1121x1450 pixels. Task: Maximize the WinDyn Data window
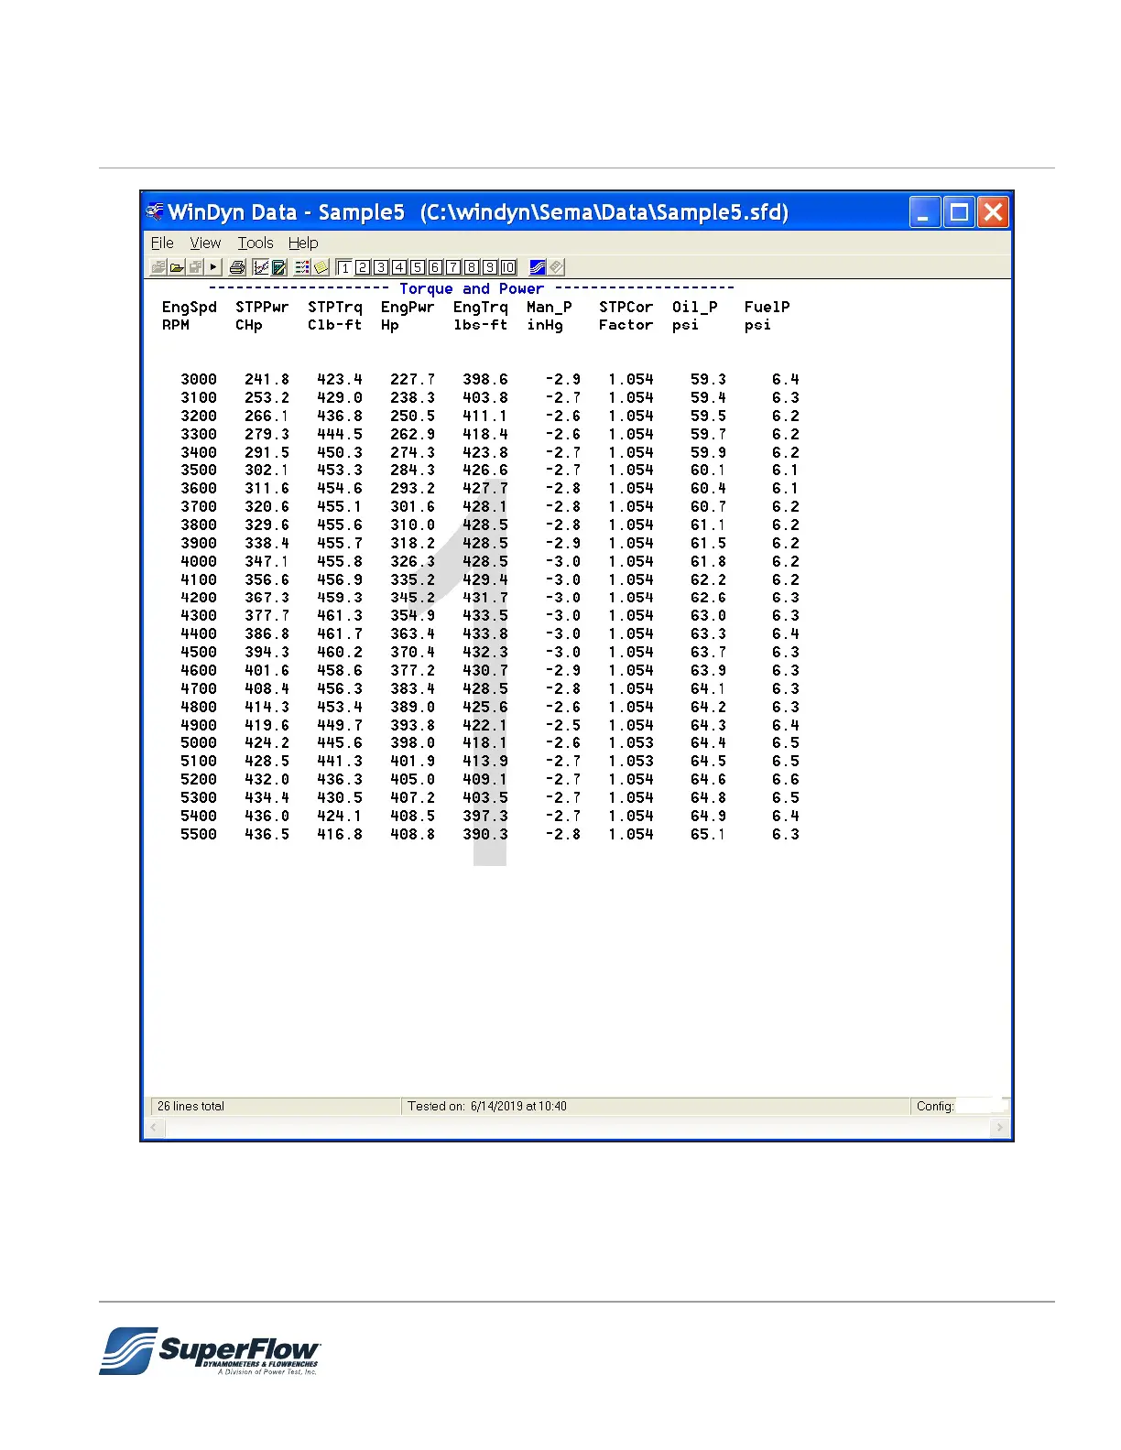pos(959,212)
